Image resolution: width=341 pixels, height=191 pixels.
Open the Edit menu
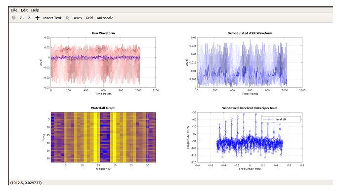[x=24, y=10]
